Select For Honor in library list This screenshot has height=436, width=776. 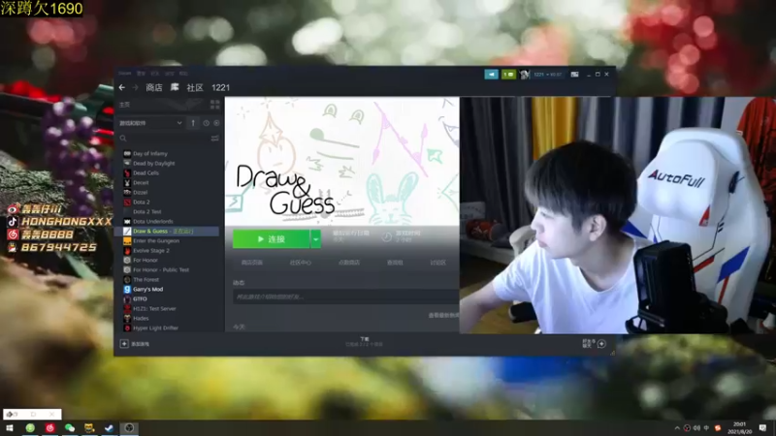[x=145, y=260]
